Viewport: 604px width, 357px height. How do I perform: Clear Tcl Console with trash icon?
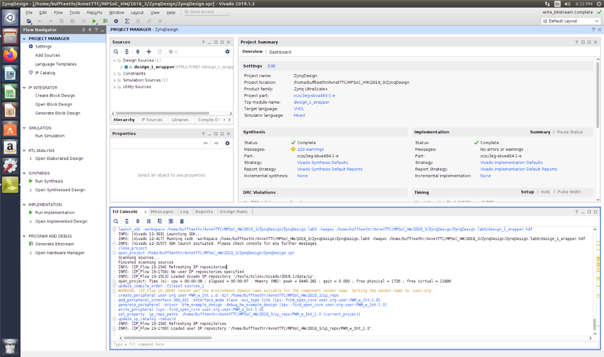click(182, 221)
